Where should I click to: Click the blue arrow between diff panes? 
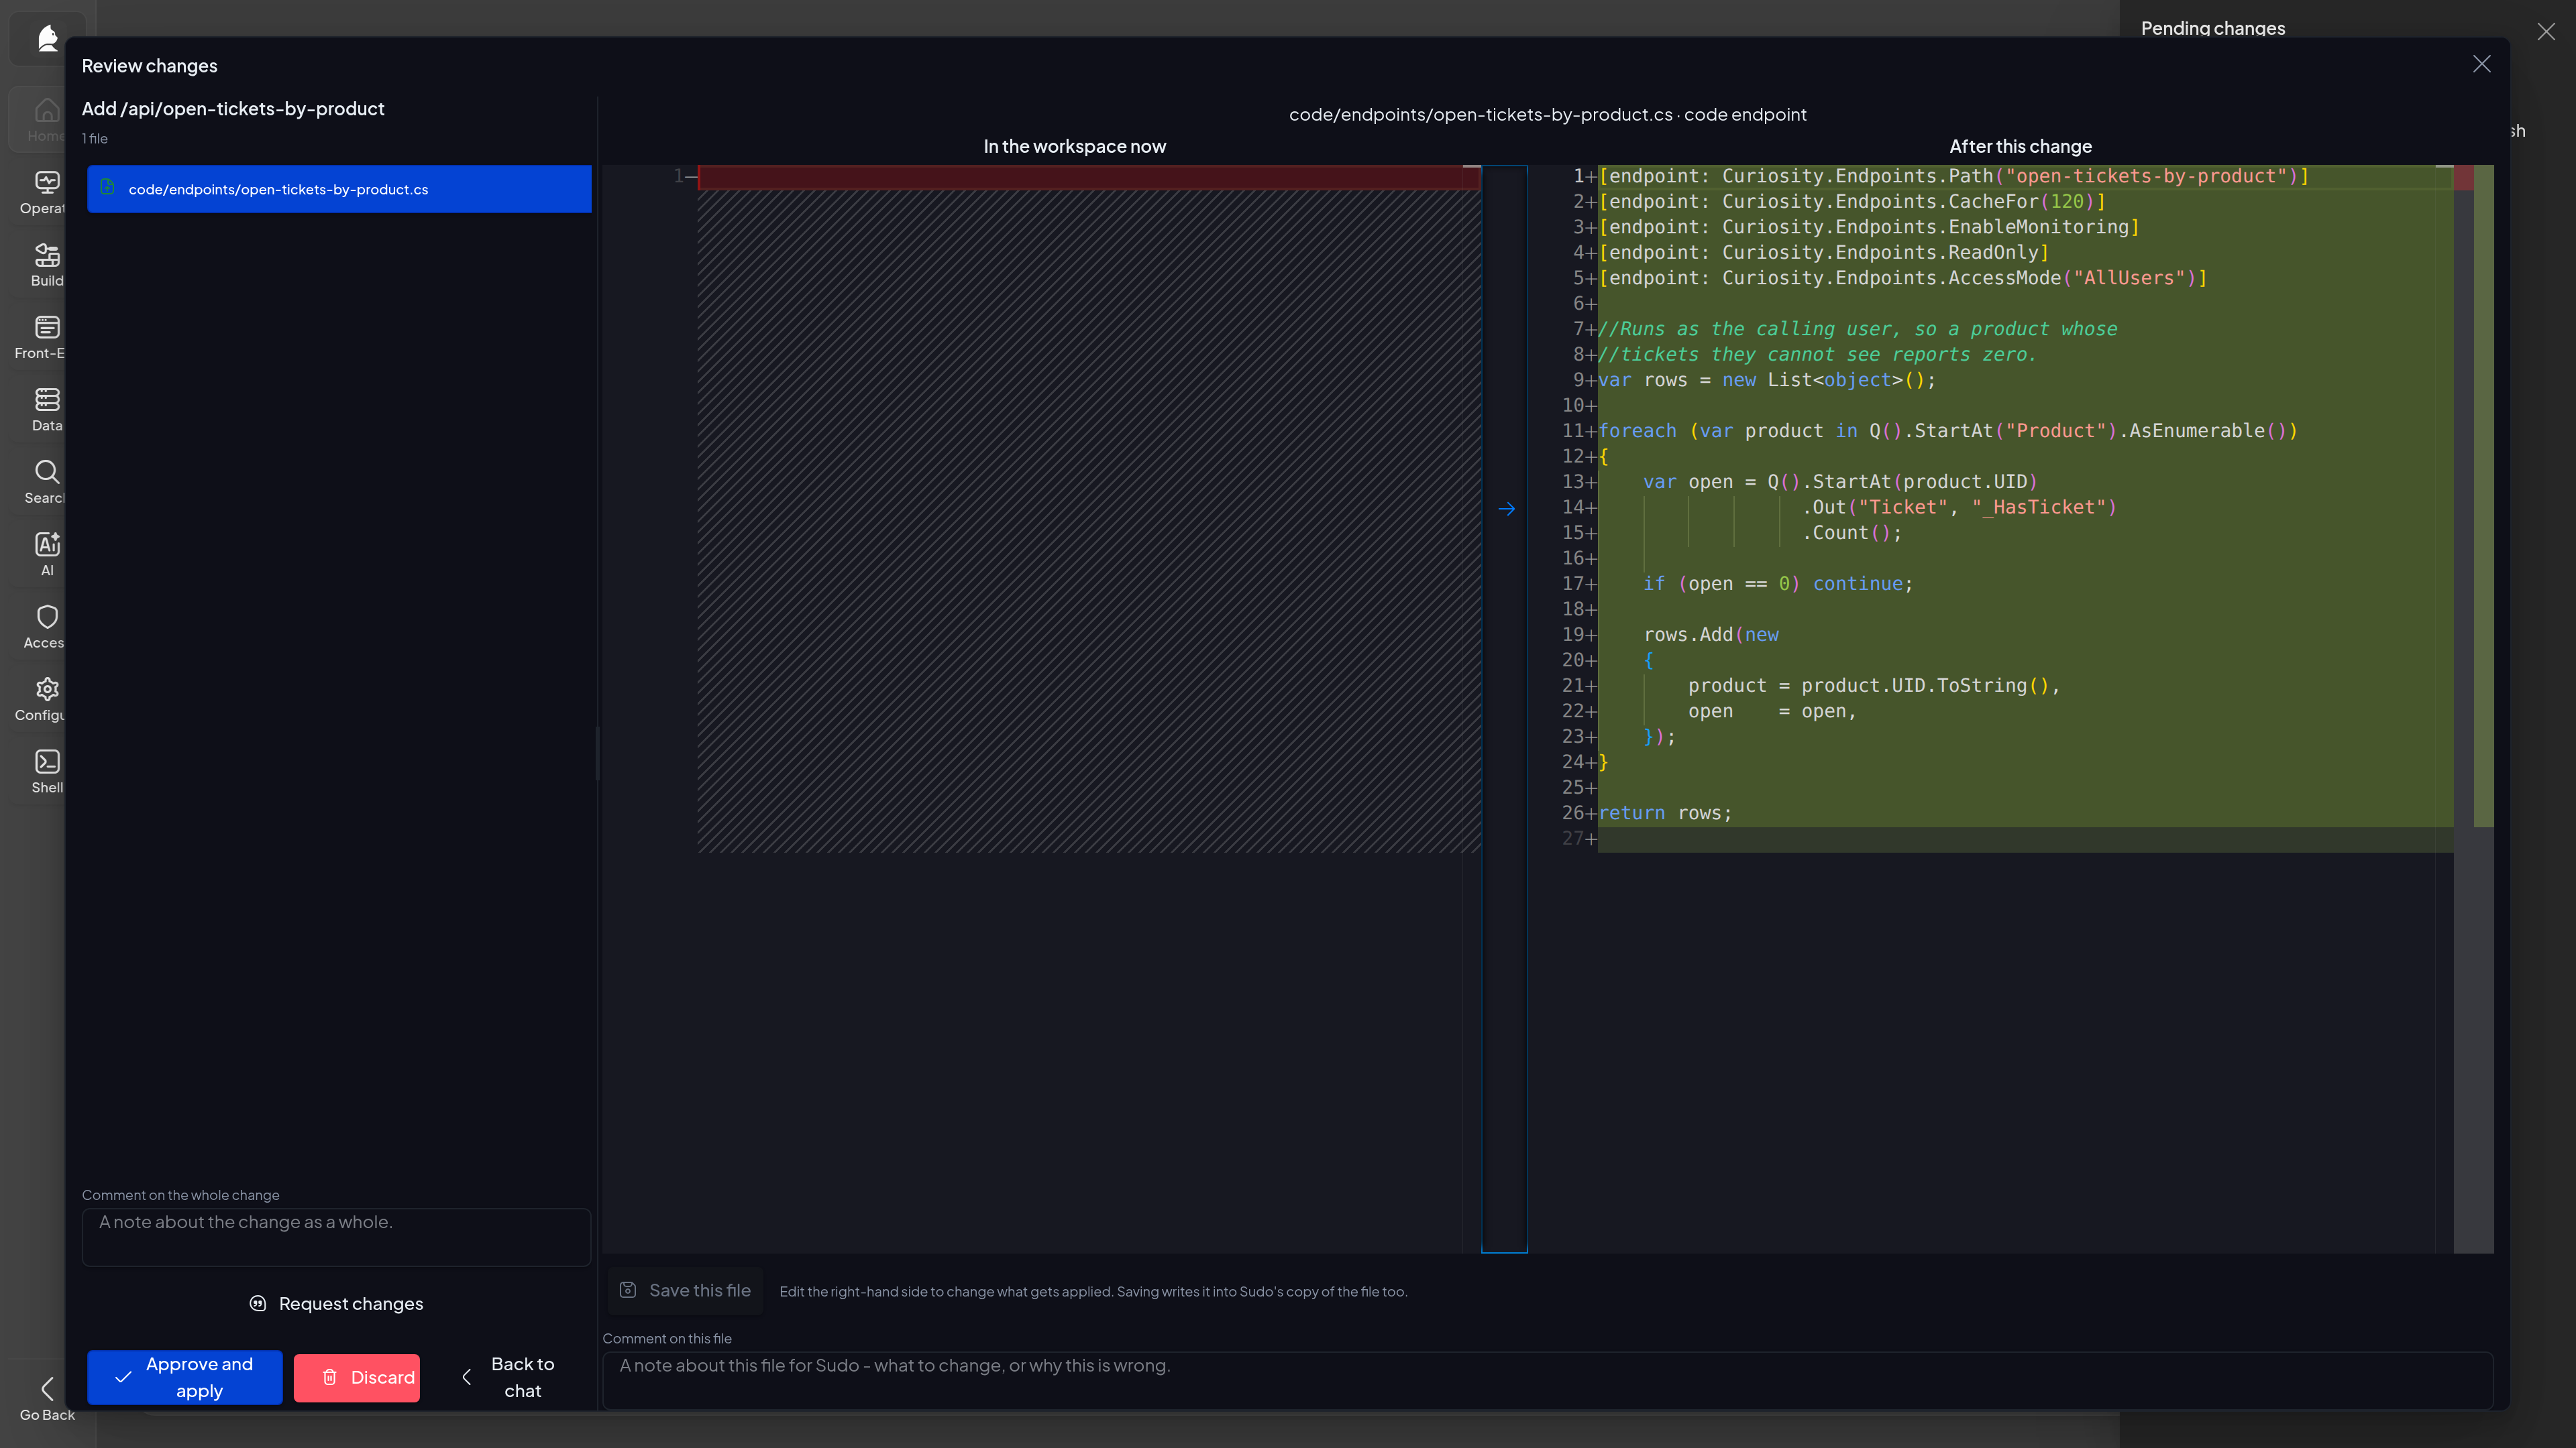[1507, 509]
